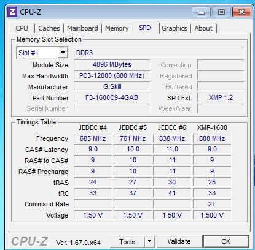The width and height of the screenshot is (255, 250).
Task: Click the F3-1600C9-4GAB part number
Action: [112, 97]
